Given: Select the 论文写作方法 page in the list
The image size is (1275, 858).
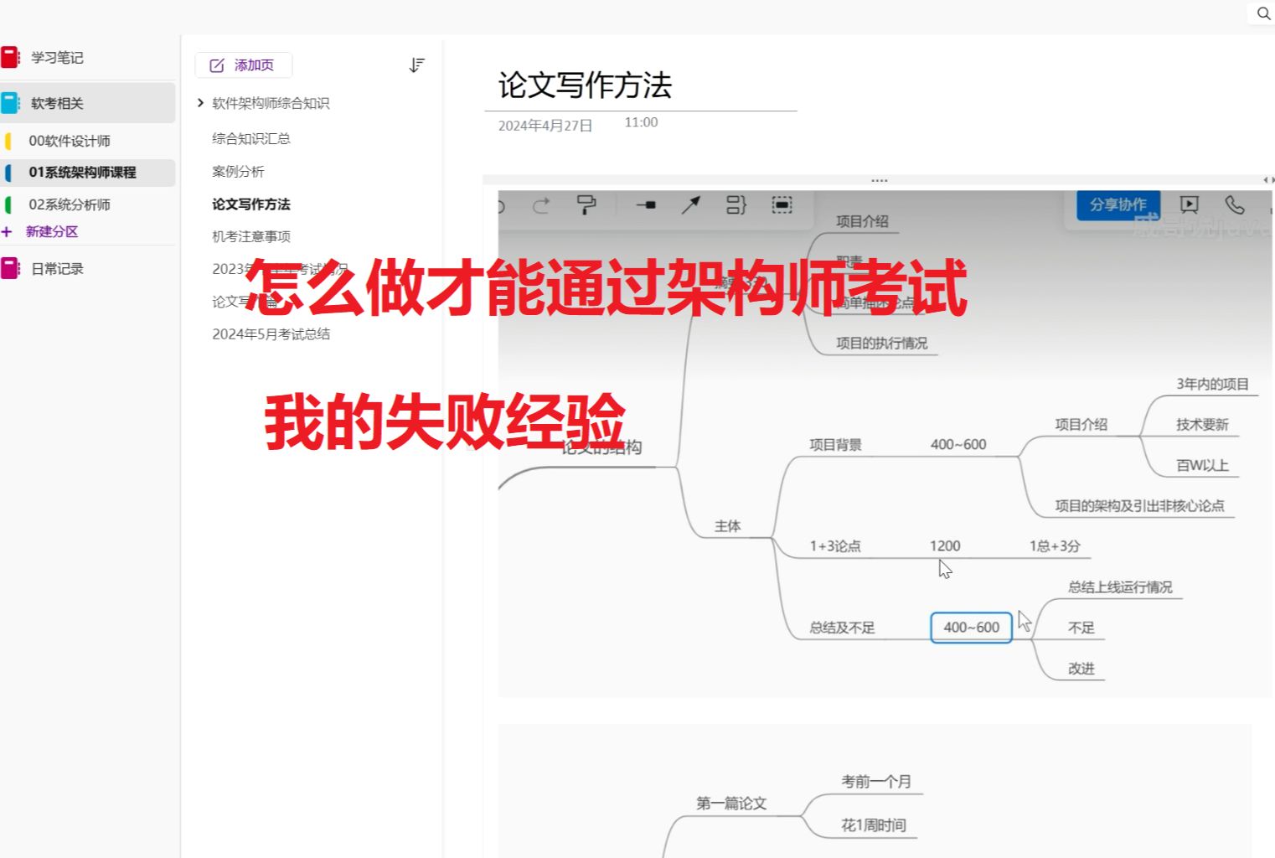Looking at the screenshot, I should coord(251,204).
